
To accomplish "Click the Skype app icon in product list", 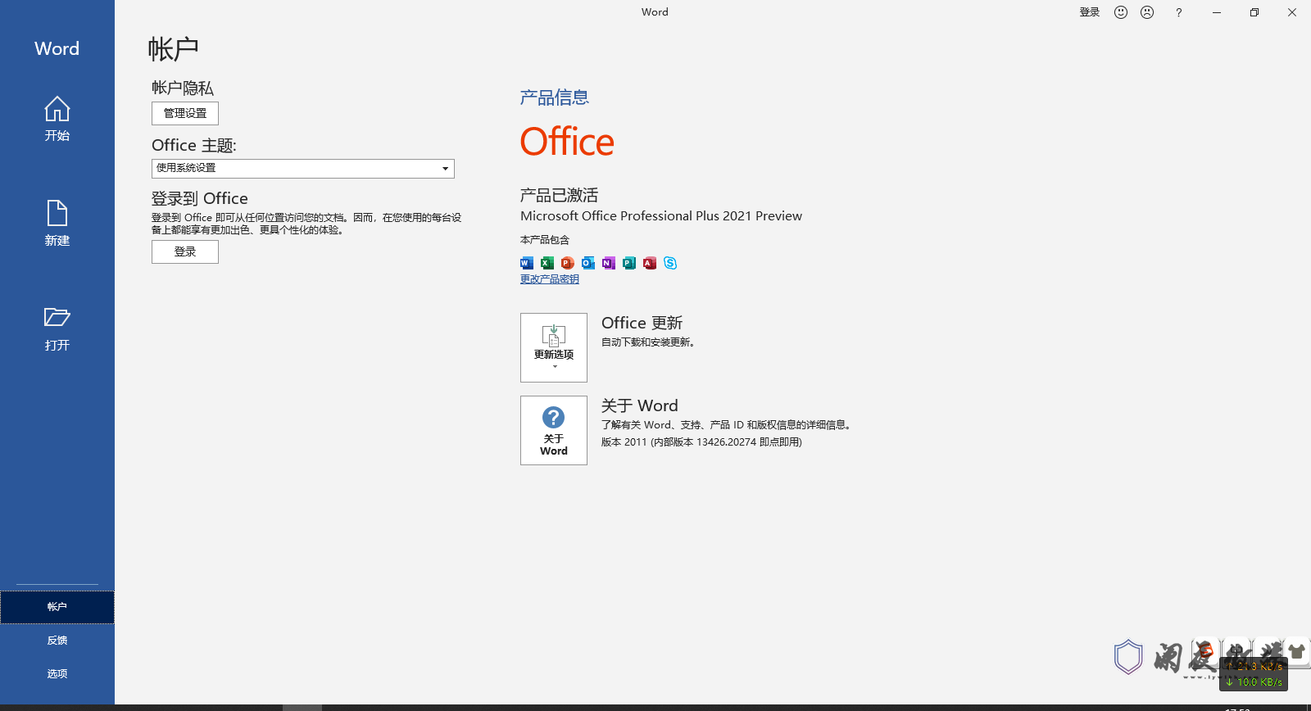I will coord(670,263).
